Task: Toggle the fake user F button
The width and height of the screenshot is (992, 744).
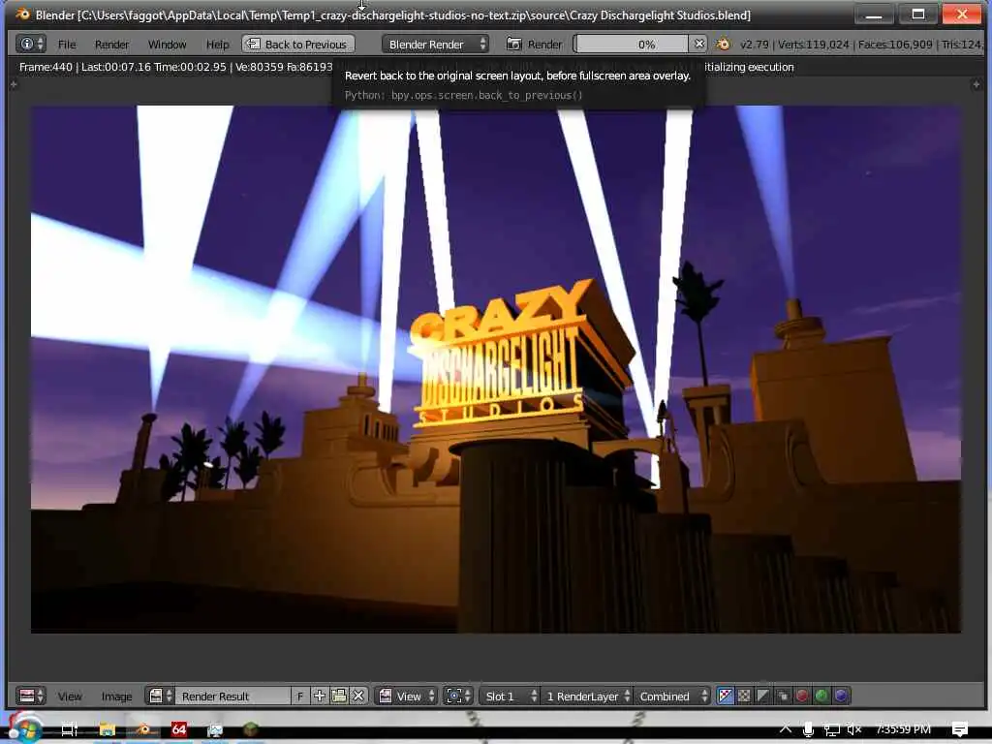Action: pos(300,696)
